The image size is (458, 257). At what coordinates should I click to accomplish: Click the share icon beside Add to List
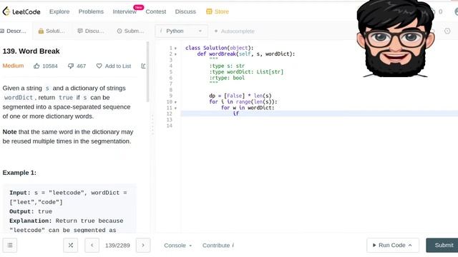(143, 66)
